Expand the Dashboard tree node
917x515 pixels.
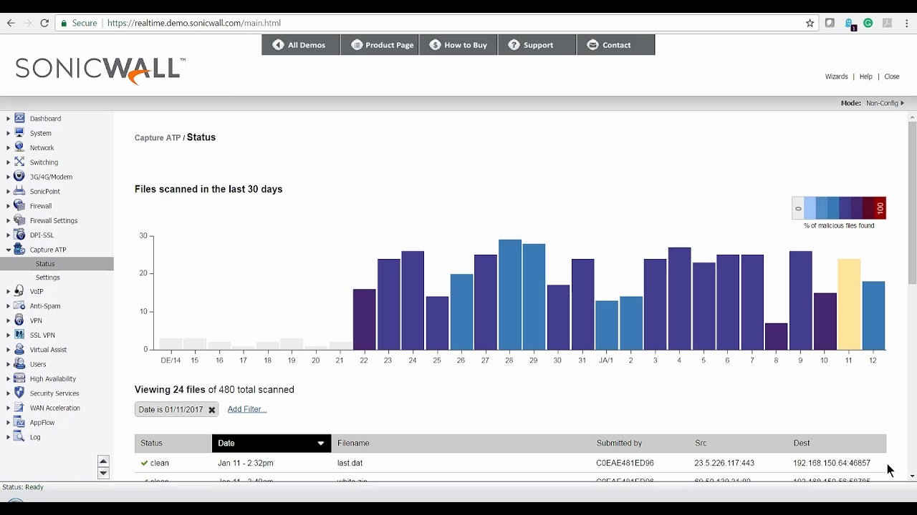click(x=8, y=119)
